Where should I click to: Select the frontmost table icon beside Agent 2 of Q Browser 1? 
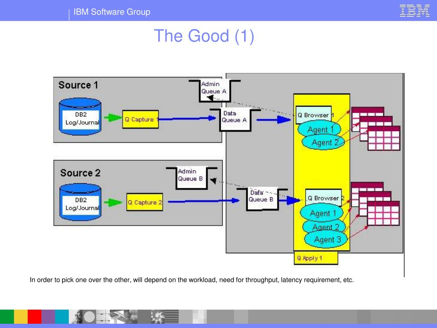[x=384, y=138]
